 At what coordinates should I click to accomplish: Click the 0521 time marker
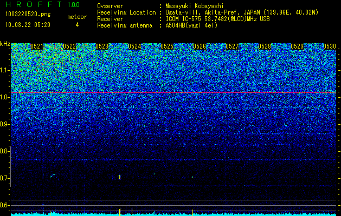point(37,46)
